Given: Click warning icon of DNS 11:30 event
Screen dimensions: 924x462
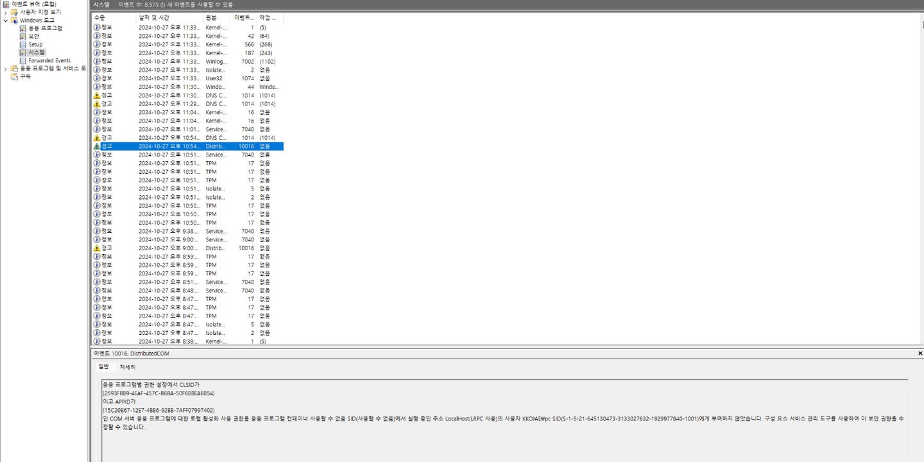Looking at the screenshot, I should [97, 95].
